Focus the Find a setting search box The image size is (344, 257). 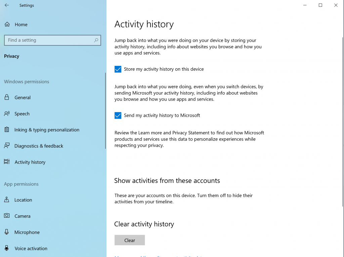point(52,40)
